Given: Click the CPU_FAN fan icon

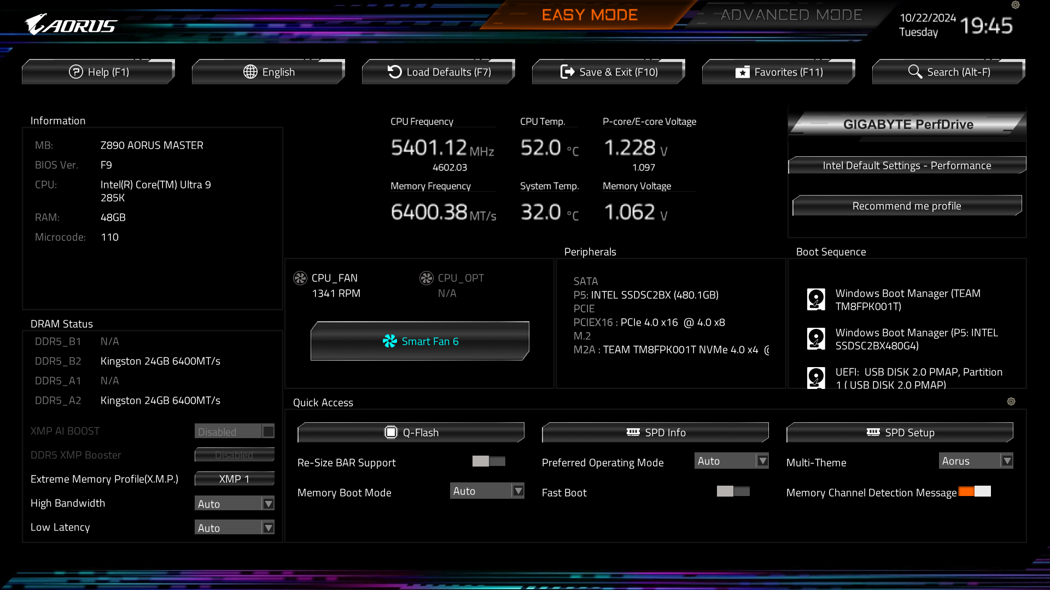Looking at the screenshot, I should (x=300, y=278).
